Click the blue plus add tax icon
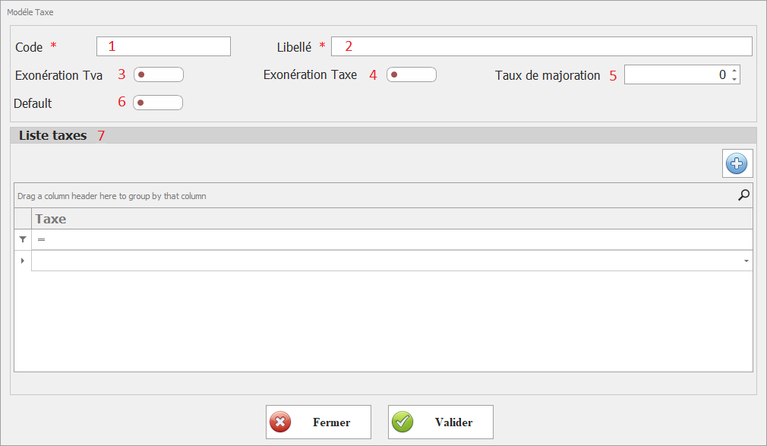767x446 pixels. click(737, 163)
